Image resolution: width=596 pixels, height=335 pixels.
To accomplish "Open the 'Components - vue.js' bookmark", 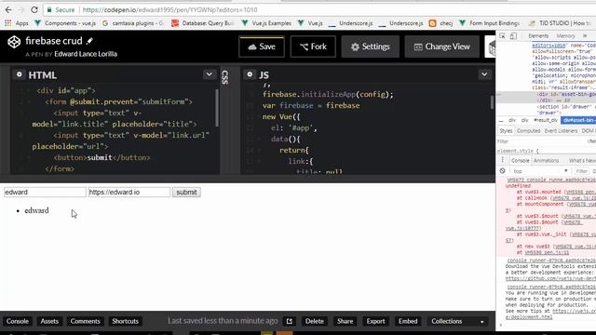I will (65, 23).
